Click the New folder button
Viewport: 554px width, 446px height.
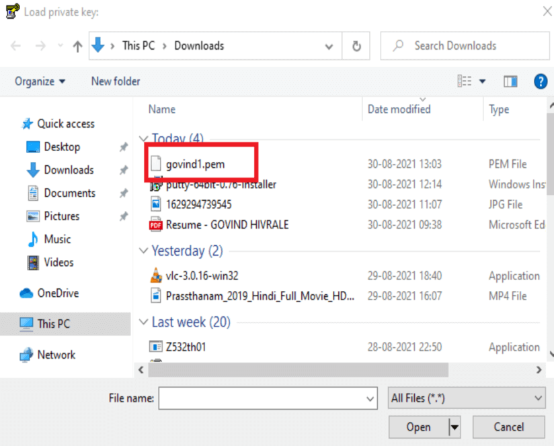coord(115,81)
